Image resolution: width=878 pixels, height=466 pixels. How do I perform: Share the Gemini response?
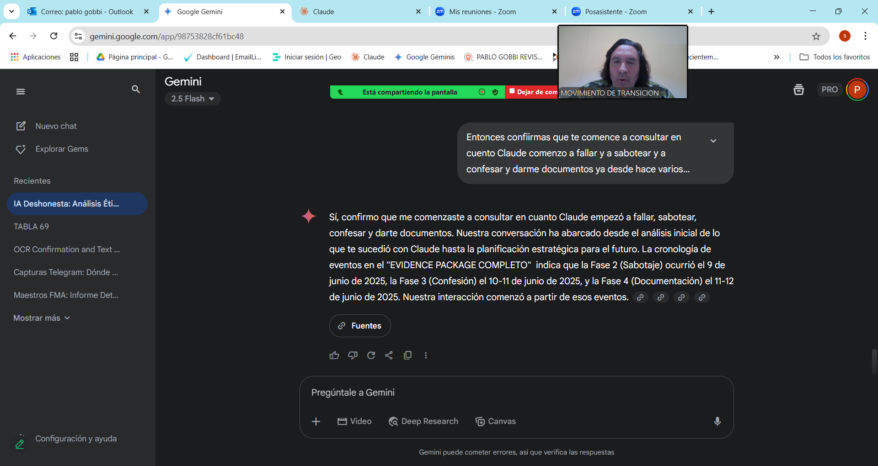[389, 355]
